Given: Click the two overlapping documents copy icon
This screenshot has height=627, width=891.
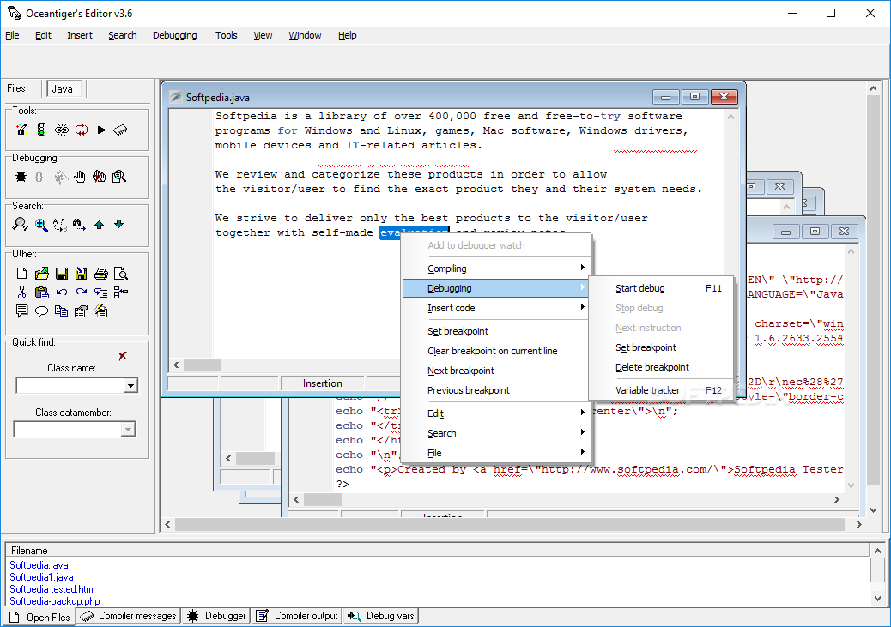Looking at the screenshot, I should click(61, 310).
